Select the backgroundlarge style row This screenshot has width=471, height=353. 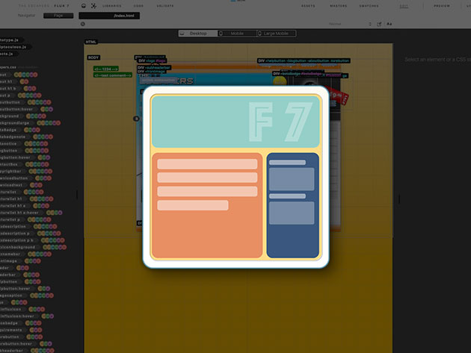tap(31, 123)
